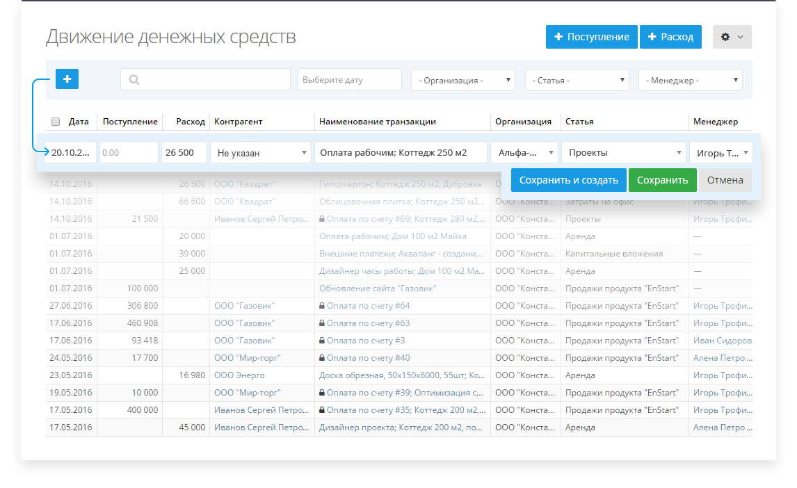797x488 pixels.
Task: Open the "- Менеджер -" filter dropdown
Action: pyautogui.click(x=690, y=79)
